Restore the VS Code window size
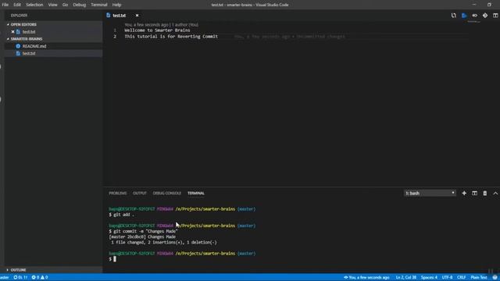 pos(489,5)
